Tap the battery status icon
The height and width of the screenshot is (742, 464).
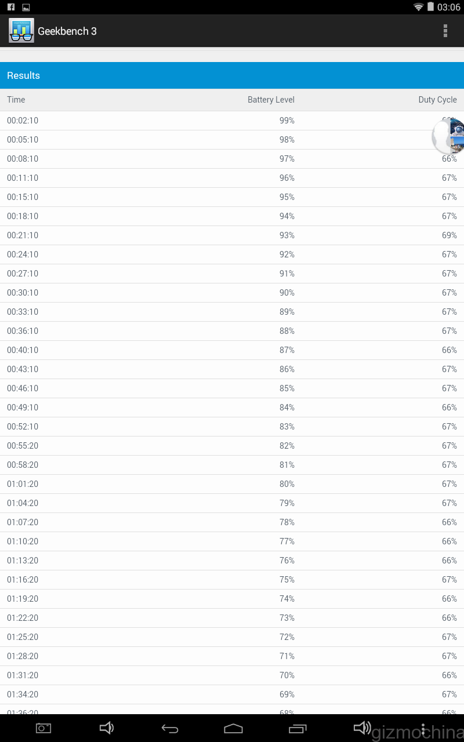[430, 7]
